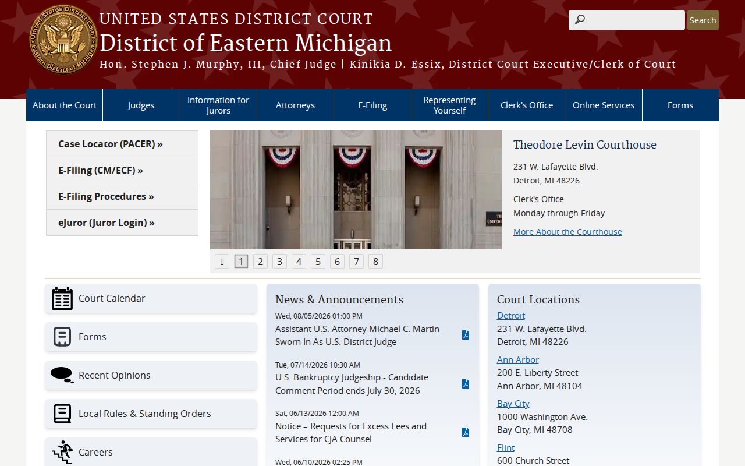Open the Online Services menu

(604, 105)
